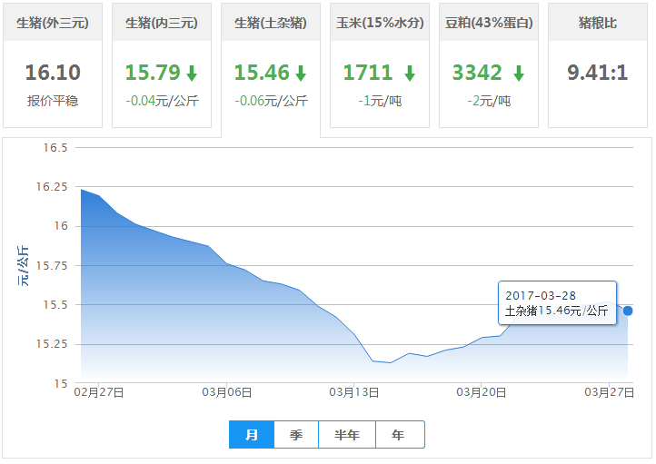Viewport: 656px width, 464px height.
Task: Switch to the 玉米(15%水分) tab
Action: pos(380,23)
